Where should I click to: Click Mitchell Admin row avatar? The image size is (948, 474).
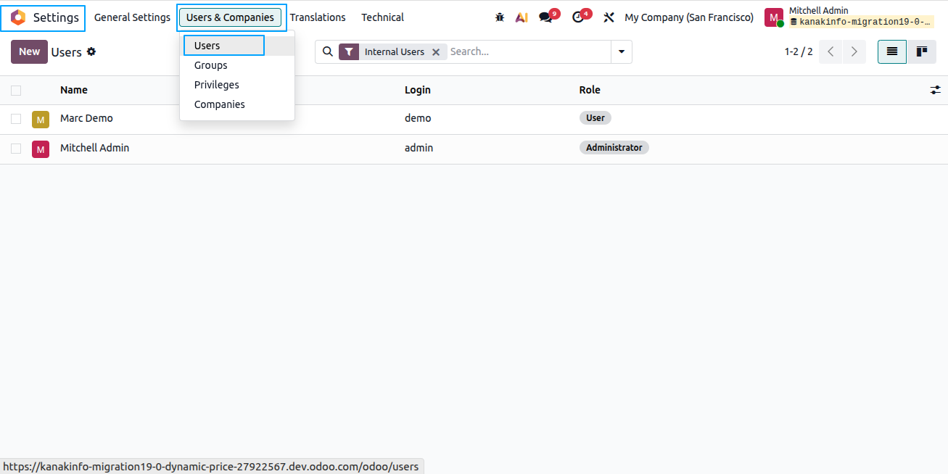pyautogui.click(x=41, y=149)
